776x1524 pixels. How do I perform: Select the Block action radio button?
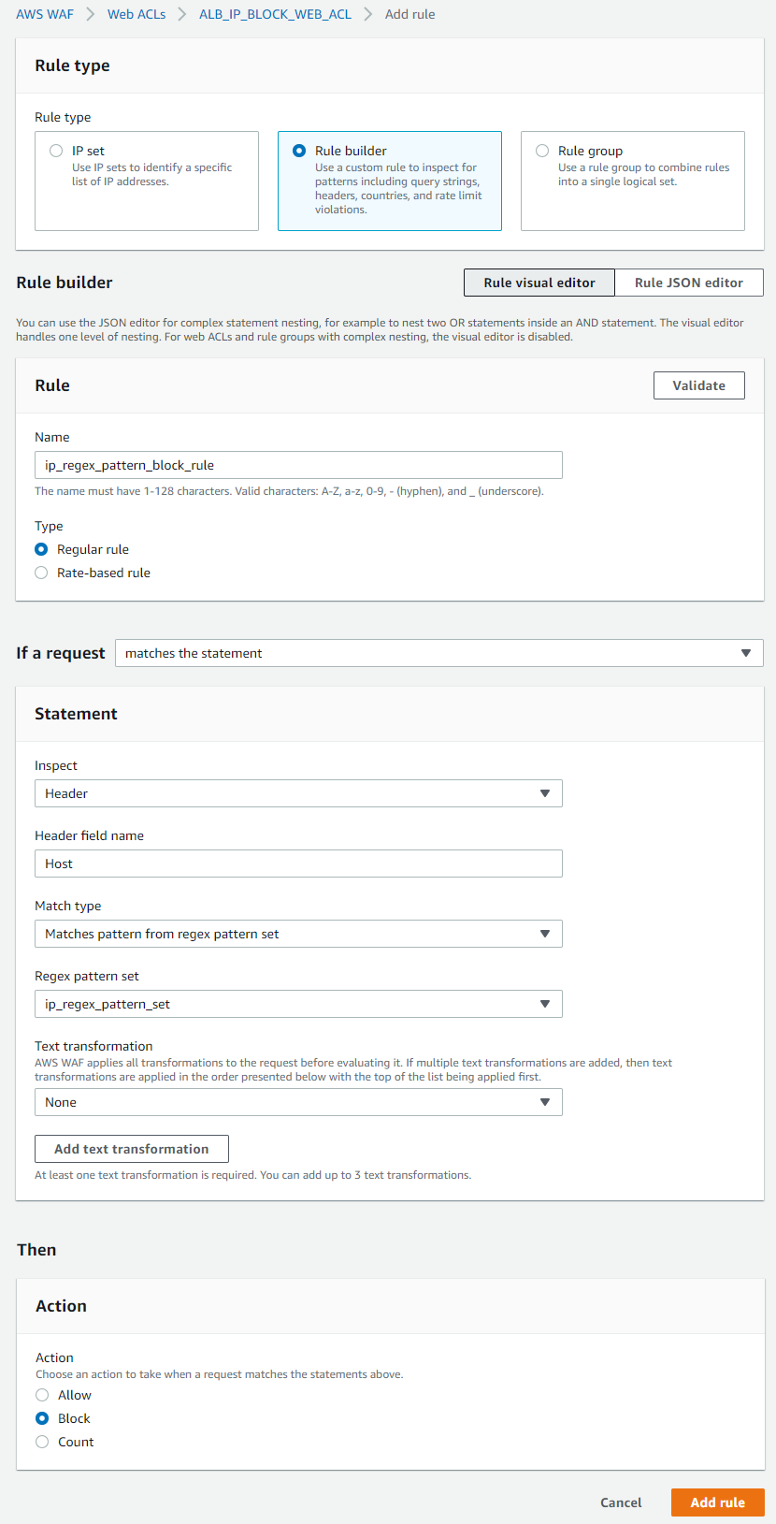pos(42,1418)
